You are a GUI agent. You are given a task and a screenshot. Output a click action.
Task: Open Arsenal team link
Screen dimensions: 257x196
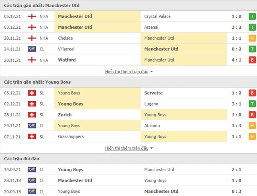151,27
